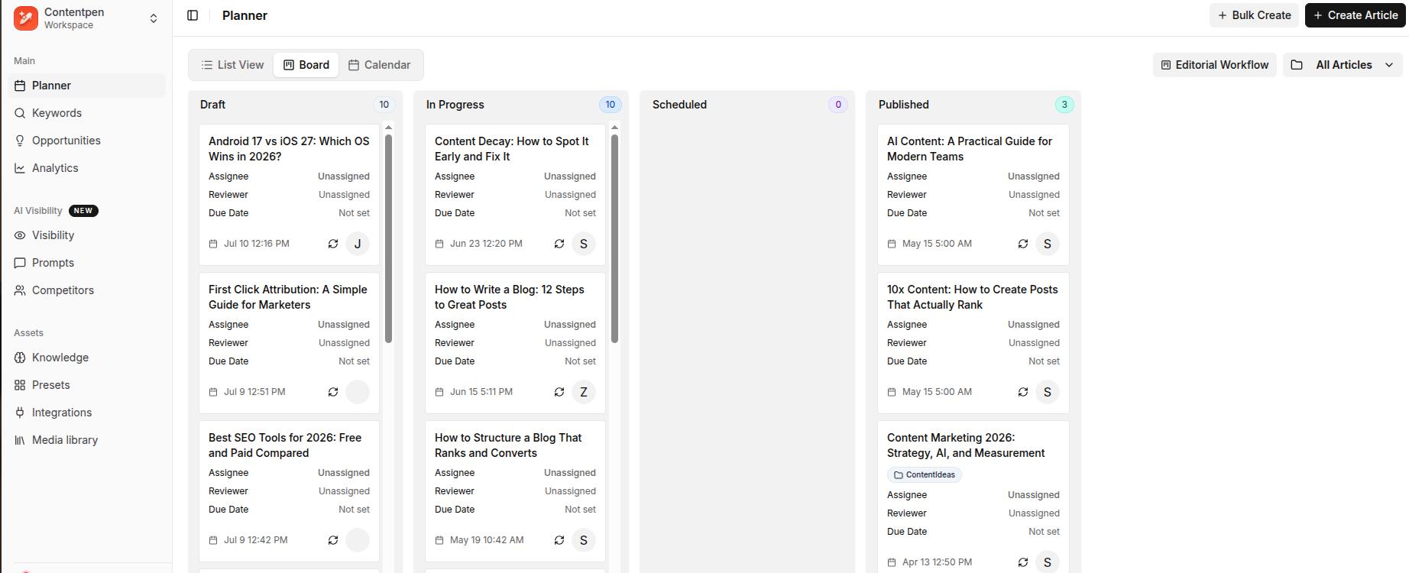Viewport: 1409px width, 573px height.
Task: Open Best SEO Tools for 2026 article
Action: click(x=285, y=445)
